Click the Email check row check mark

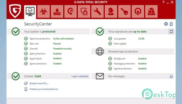pyautogui.click(x=26, y=58)
